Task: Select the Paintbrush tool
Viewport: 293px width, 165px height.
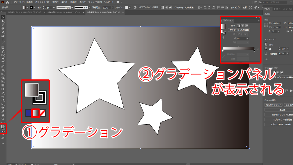Action: (3, 51)
